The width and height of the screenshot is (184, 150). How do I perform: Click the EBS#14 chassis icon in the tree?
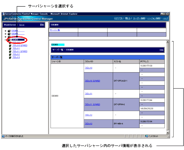pyautogui.click(x=9, y=31)
